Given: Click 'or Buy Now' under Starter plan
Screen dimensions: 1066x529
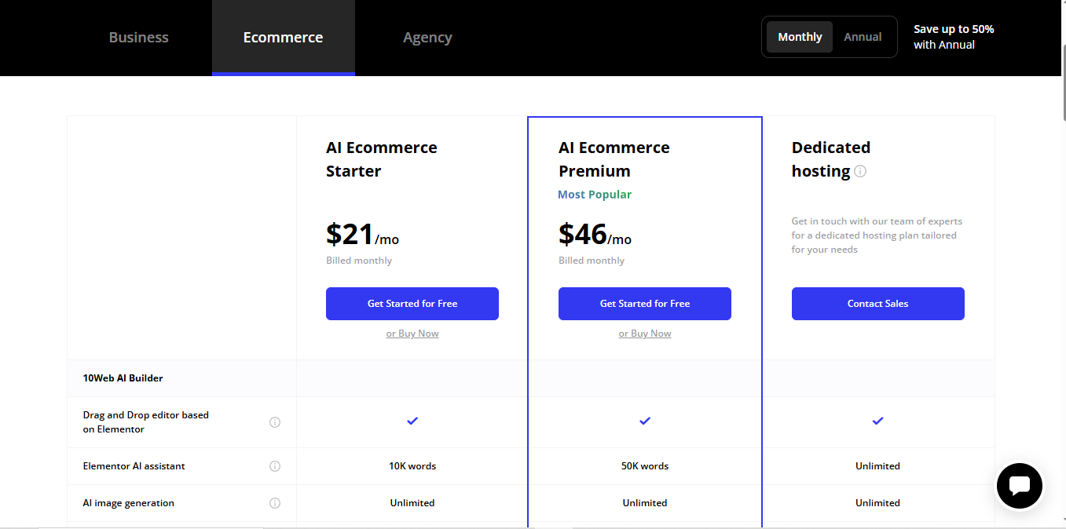Looking at the screenshot, I should (x=412, y=334).
